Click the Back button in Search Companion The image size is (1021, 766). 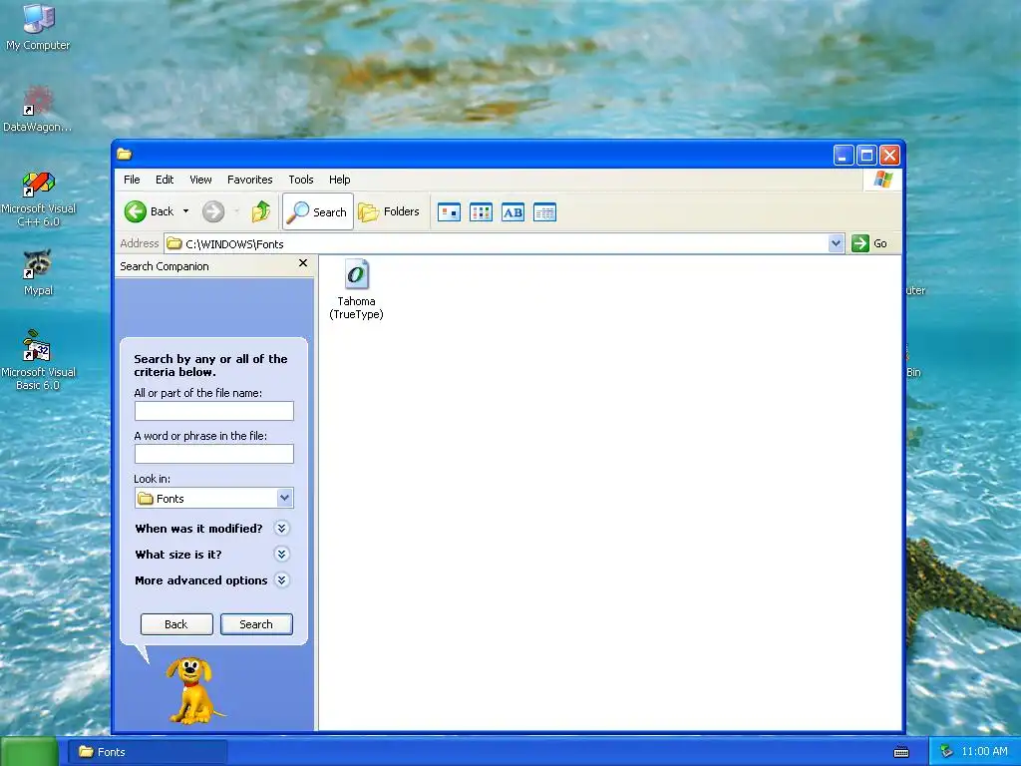(176, 624)
